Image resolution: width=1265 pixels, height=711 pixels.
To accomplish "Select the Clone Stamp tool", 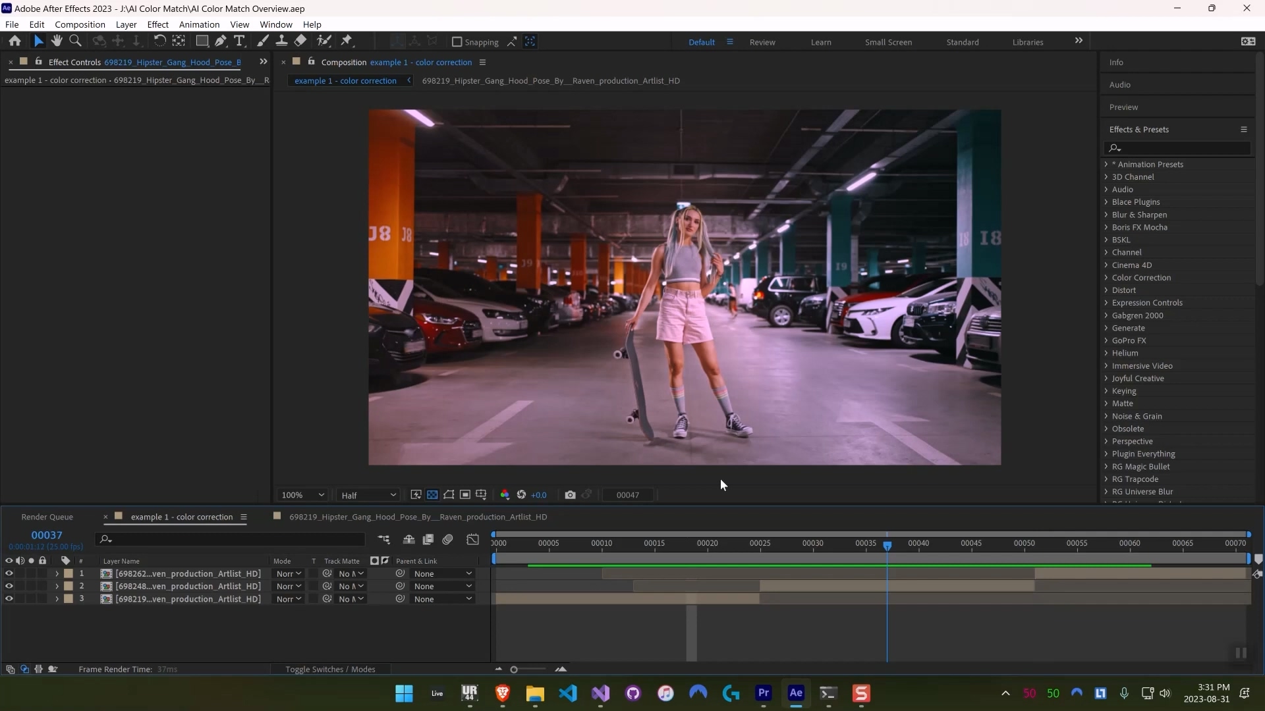I will 281,41.
